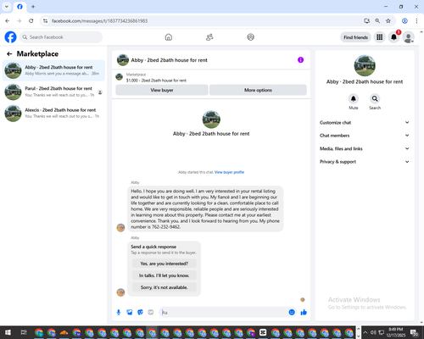424x339 pixels.
Task: Open the volume control in system tray
Action: pos(373,332)
